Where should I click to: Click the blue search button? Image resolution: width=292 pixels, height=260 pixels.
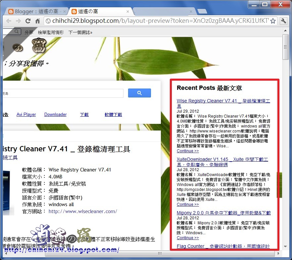(x=139, y=93)
